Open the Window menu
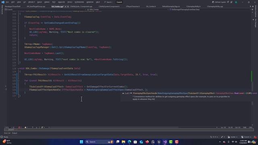 click(x=90, y=2)
